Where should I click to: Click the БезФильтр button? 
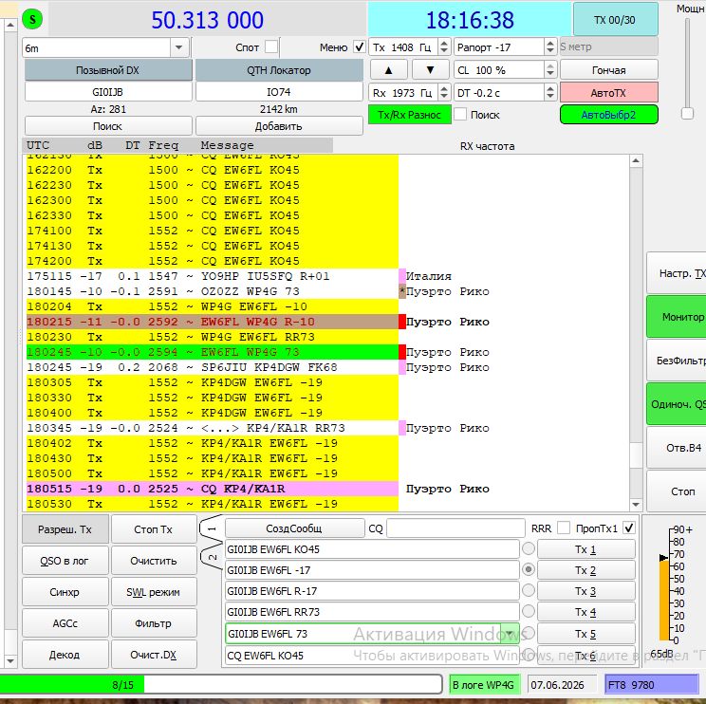point(677,361)
